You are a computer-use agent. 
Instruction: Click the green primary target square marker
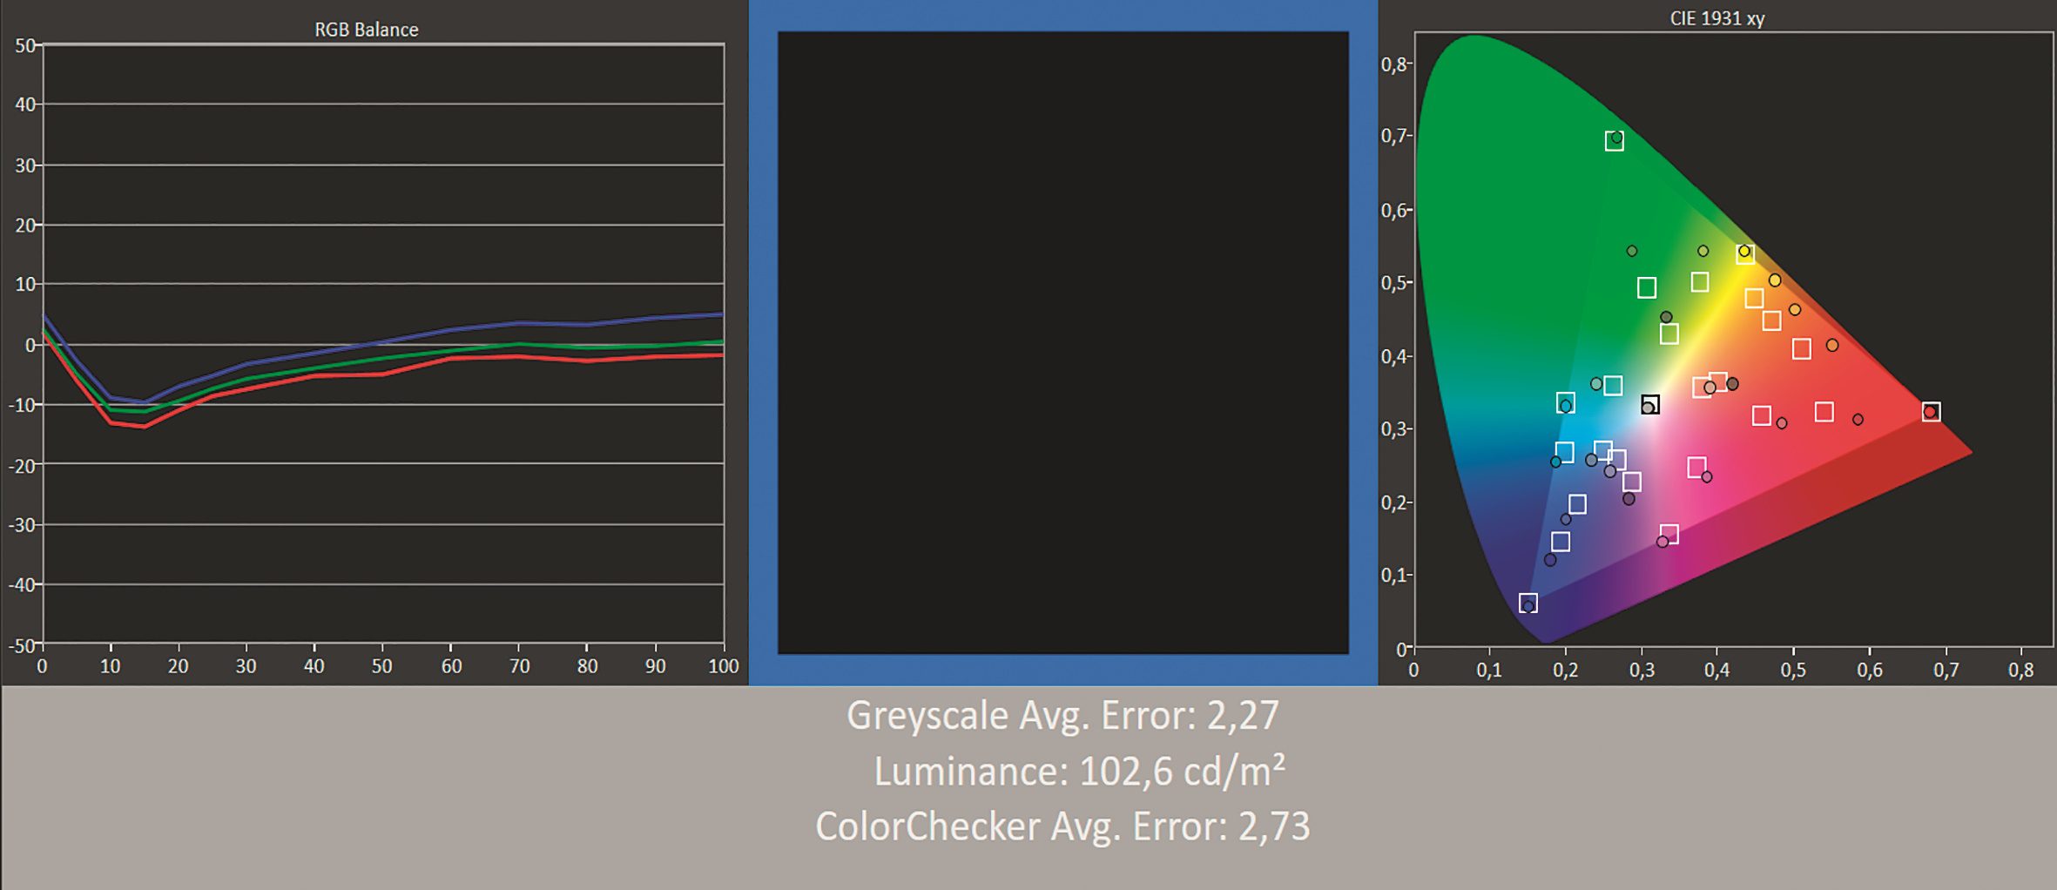[x=1614, y=141]
